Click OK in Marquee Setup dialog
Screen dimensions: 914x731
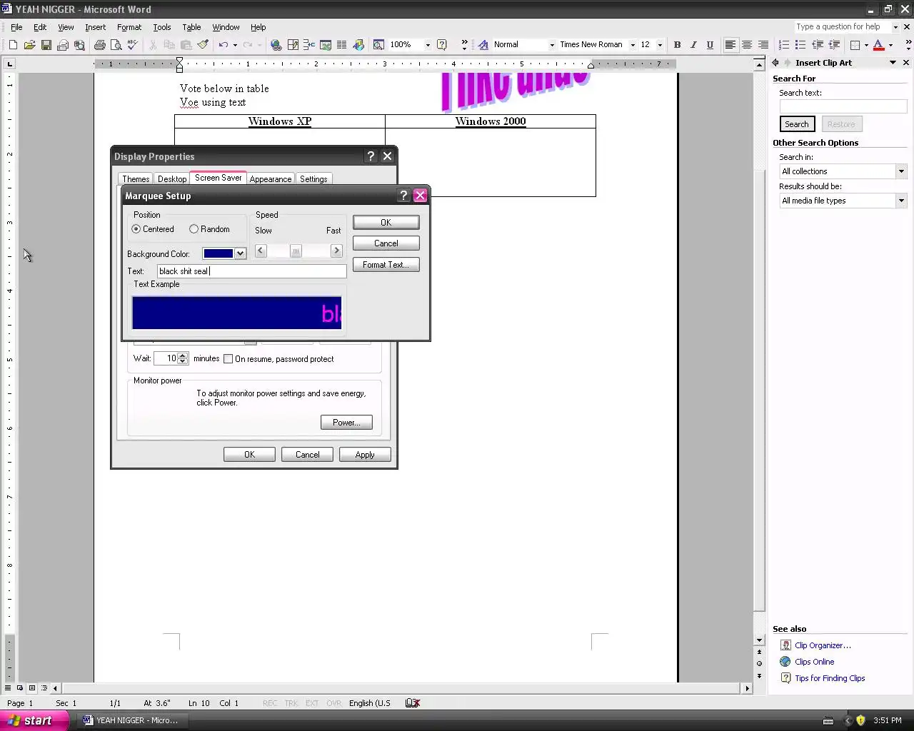point(386,223)
